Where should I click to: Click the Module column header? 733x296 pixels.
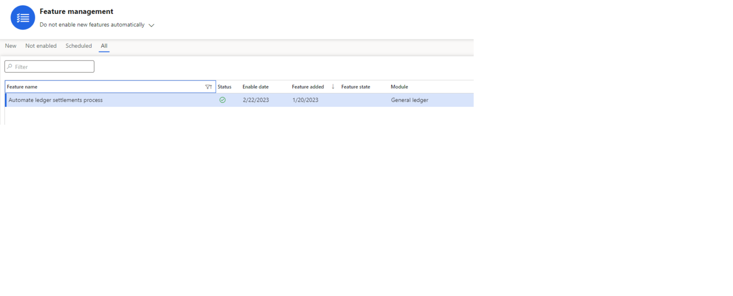[399, 87]
